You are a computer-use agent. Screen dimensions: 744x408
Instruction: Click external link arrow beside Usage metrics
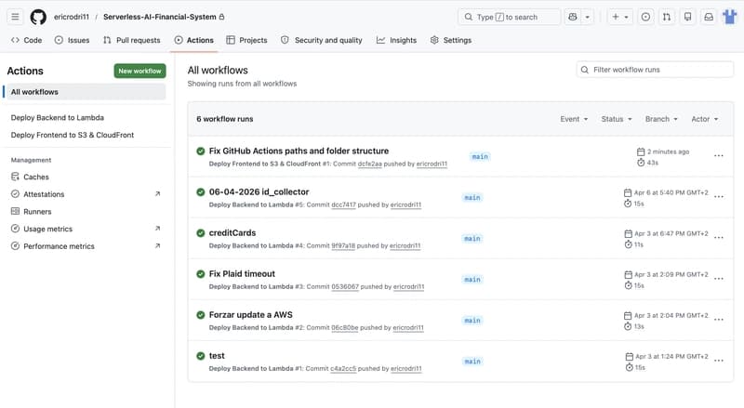pyautogui.click(x=157, y=229)
